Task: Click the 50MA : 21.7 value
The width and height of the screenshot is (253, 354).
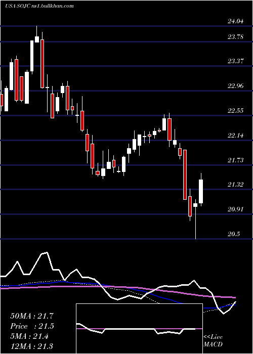Action: pyautogui.click(x=32, y=316)
